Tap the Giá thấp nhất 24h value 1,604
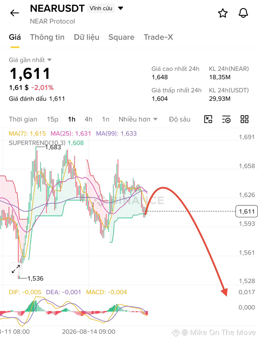This screenshot has width=258, height=340. 160,99
